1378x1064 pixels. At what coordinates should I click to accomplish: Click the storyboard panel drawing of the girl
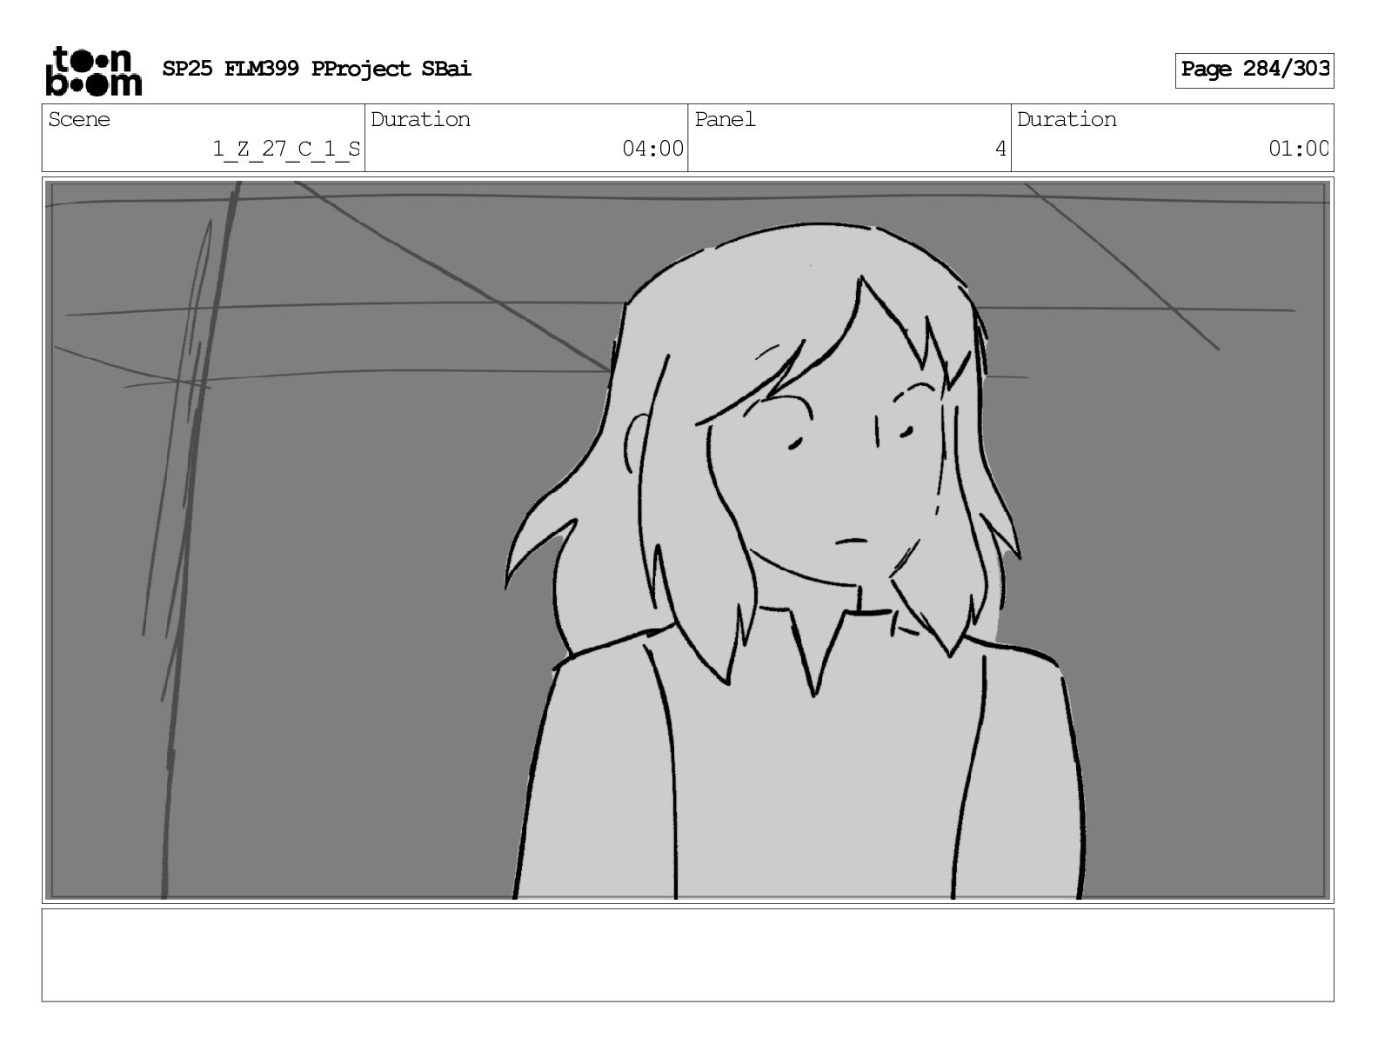point(687,540)
